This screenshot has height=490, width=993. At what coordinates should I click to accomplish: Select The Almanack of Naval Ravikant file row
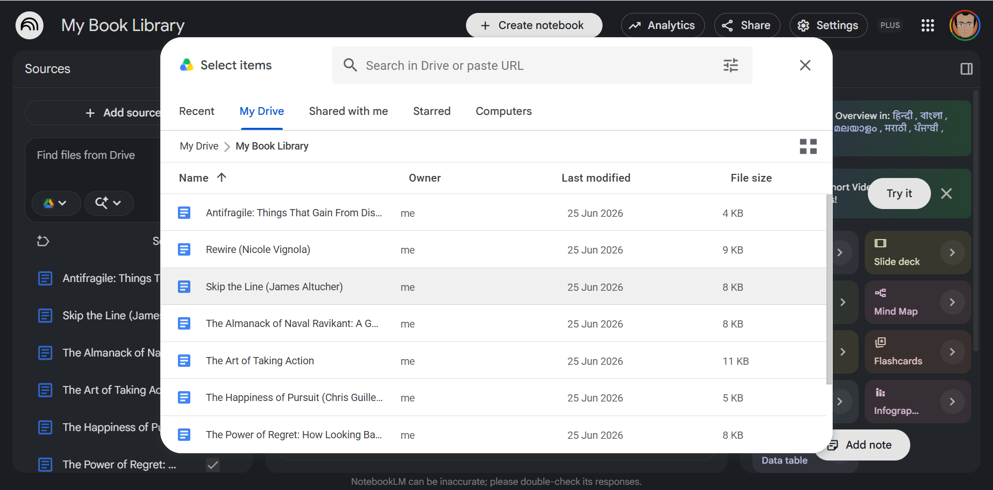coord(493,324)
